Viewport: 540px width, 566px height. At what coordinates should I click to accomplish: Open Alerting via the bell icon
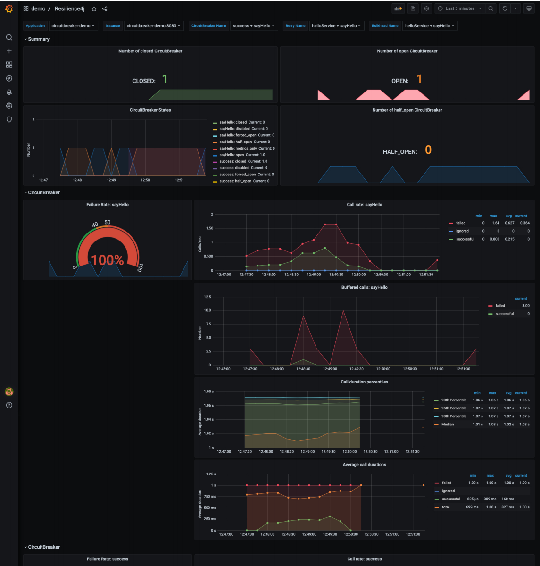point(9,92)
